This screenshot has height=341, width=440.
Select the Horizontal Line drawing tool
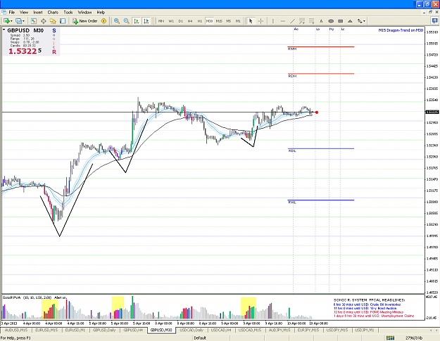tap(282, 21)
